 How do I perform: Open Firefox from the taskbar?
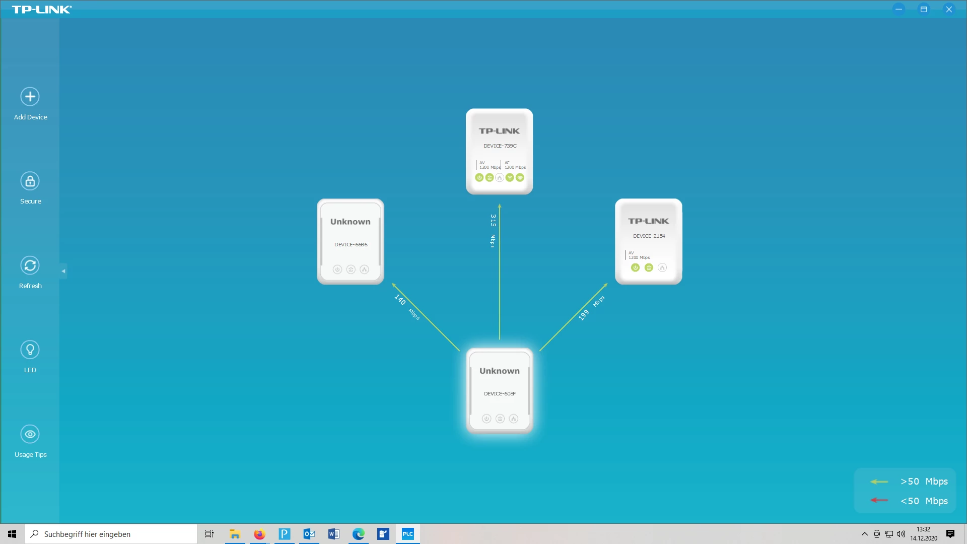click(x=259, y=534)
